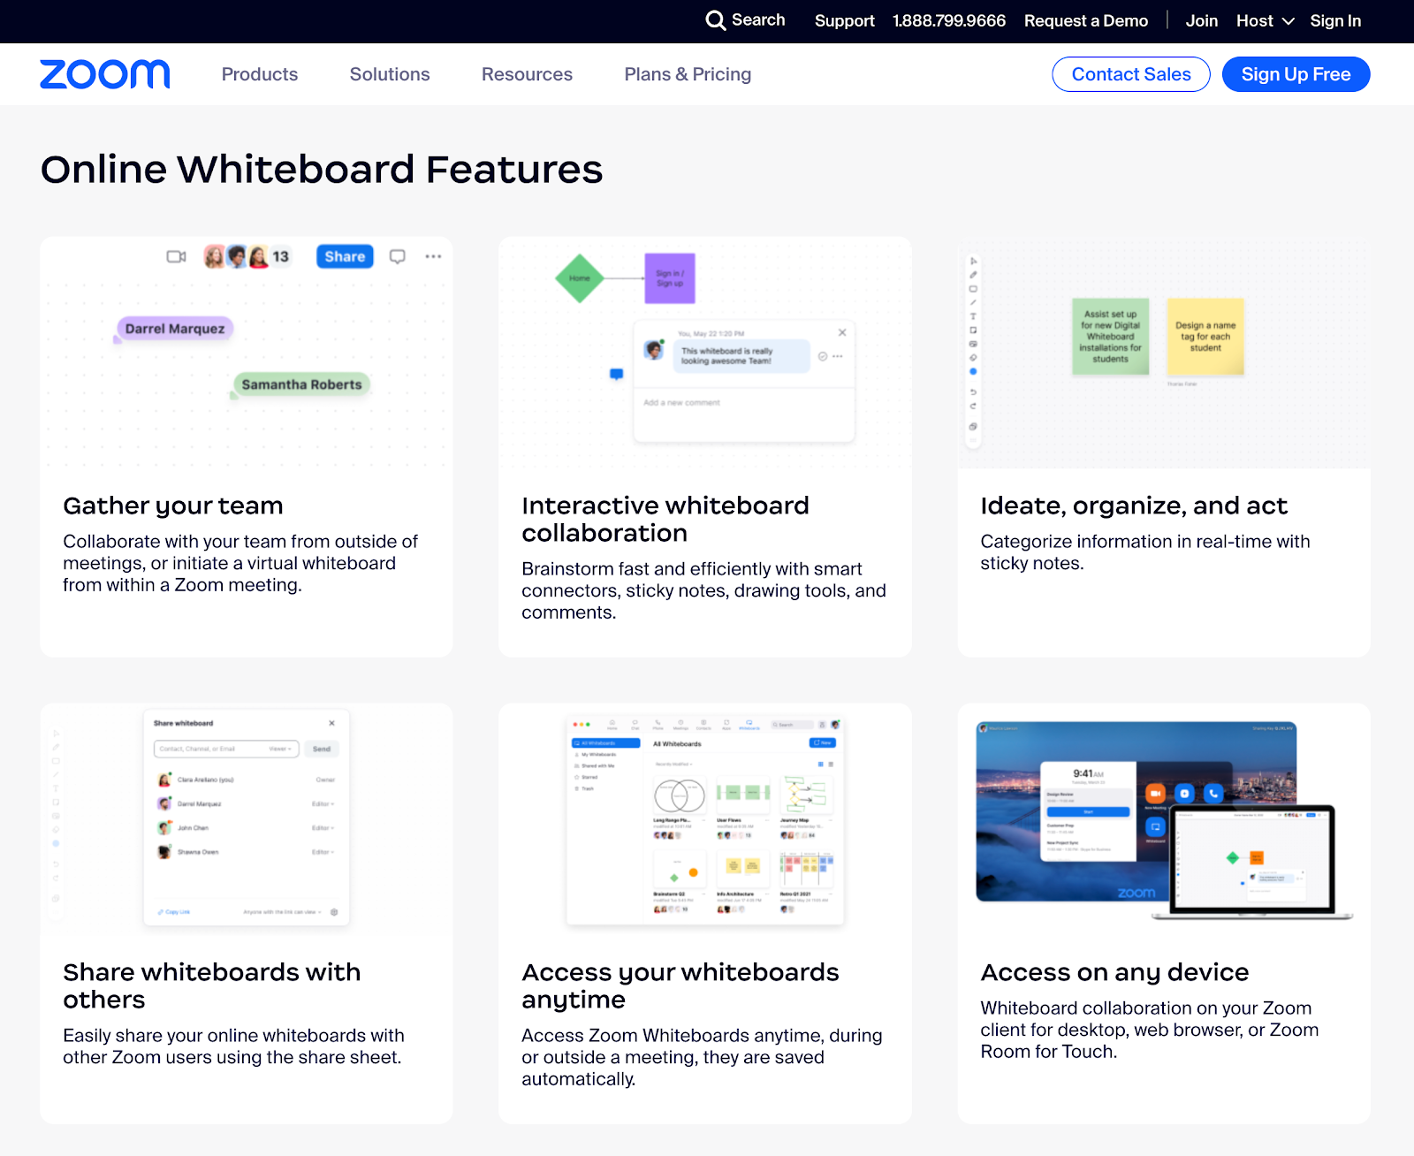Viewport: 1414px width, 1156px height.
Task: Click the blue phone call icon on the Zoom Room screen
Action: coord(1213,794)
